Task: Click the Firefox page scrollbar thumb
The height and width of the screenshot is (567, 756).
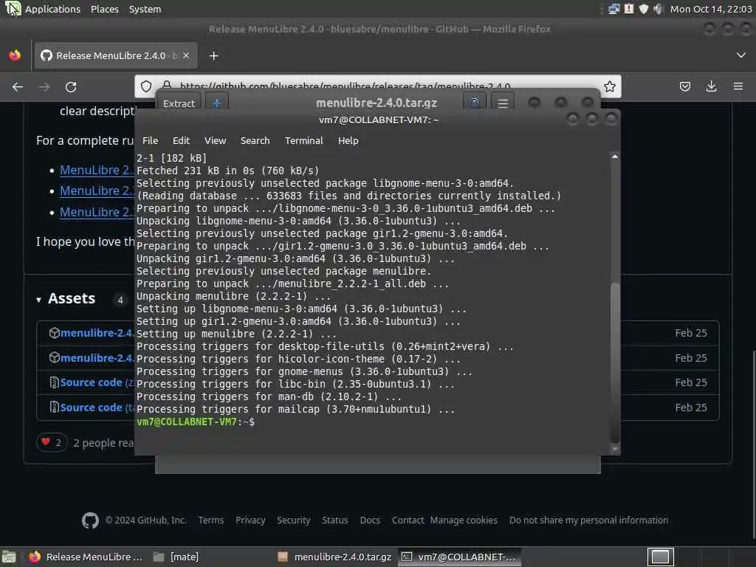Action: pos(752,444)
